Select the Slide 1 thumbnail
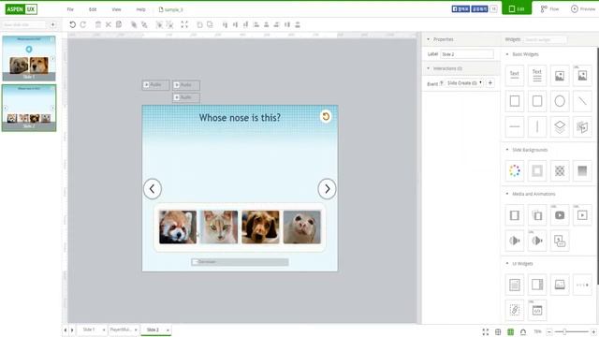 coord(29,58)
